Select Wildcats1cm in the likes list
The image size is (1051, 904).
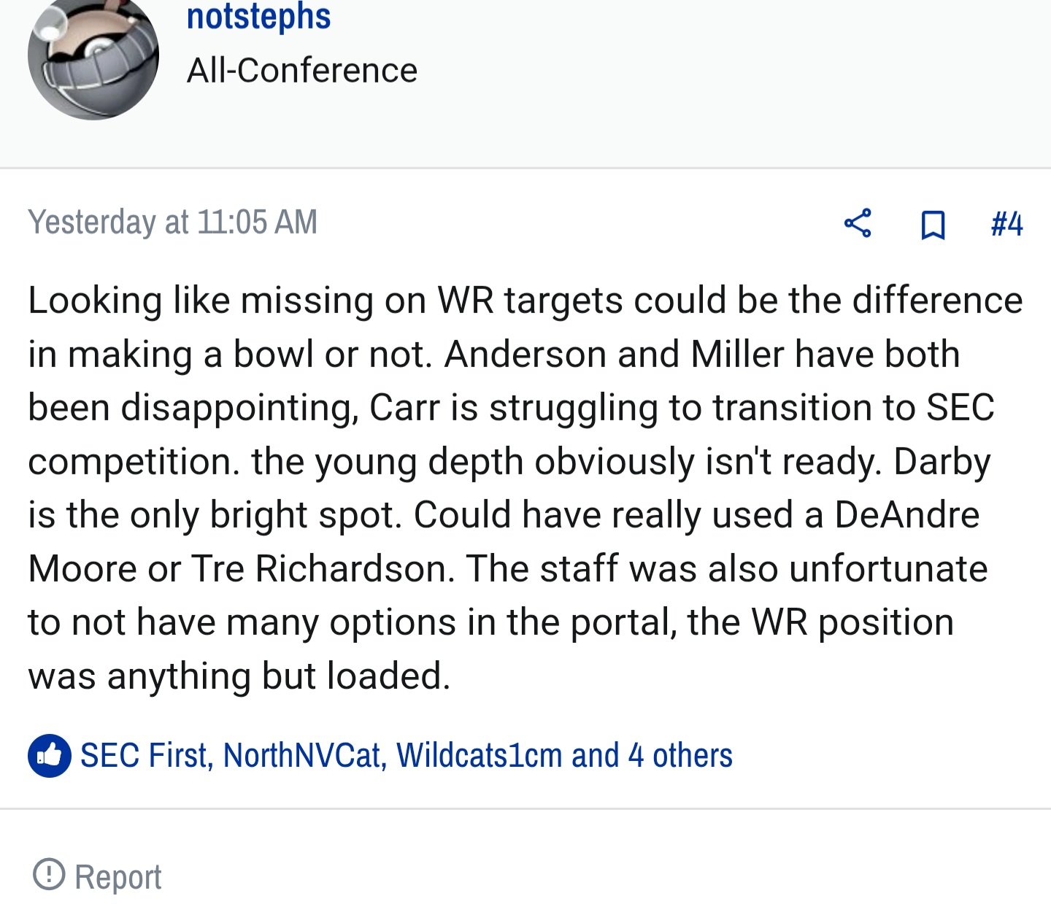tap(480, 755)
